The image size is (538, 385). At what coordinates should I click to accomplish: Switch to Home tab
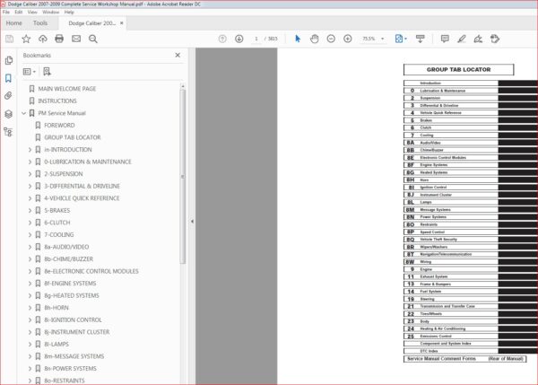(x=14, y=23)
